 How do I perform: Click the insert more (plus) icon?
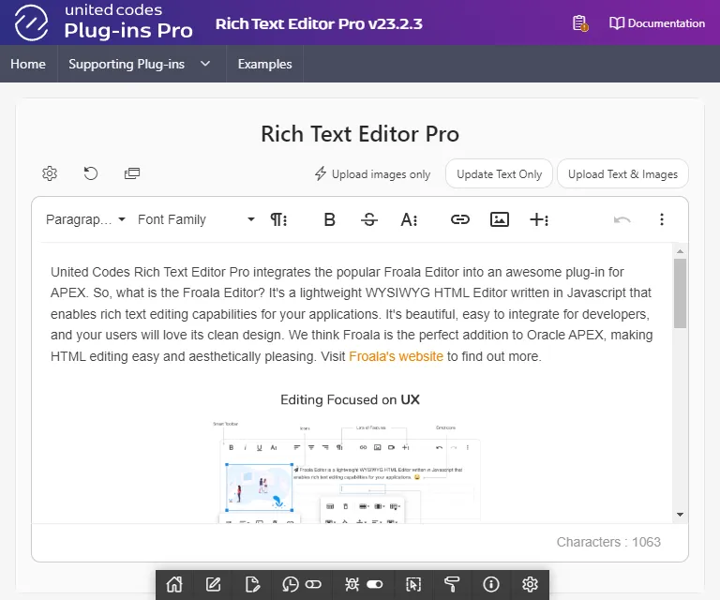click(x=539, y=219)
